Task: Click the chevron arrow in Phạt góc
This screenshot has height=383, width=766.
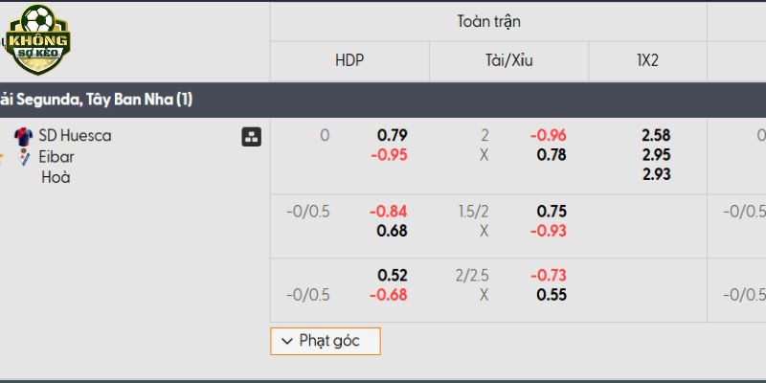Action: point(288,341)
